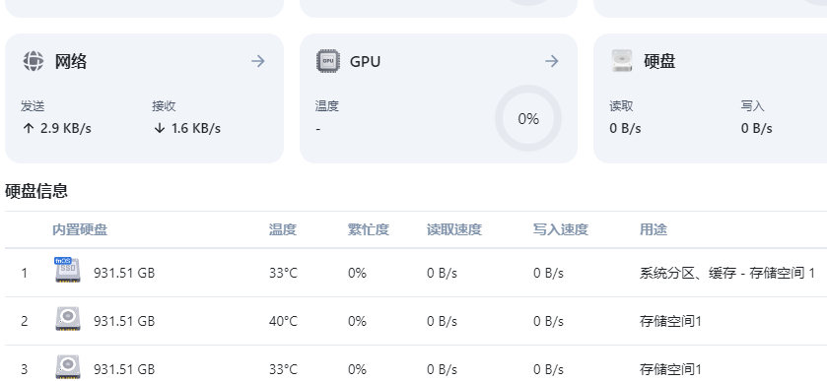Open network details via arrow
This screenshot has width=827, height=381.
click(258, 61)
